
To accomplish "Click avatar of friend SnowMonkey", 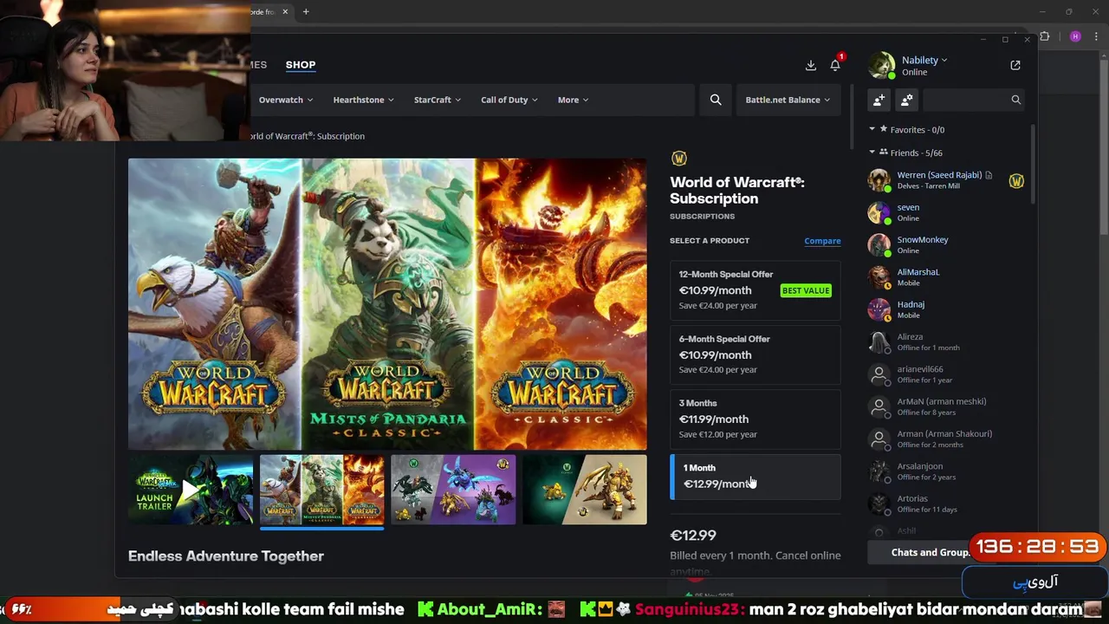I will tap(879, 244).
